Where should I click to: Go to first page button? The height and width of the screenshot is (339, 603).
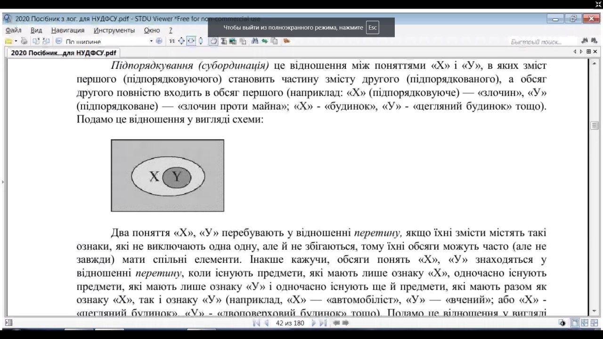(x=256, y=323)
